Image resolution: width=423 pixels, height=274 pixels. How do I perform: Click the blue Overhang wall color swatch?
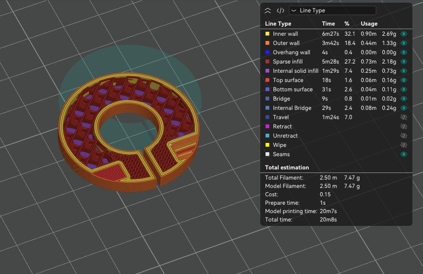(x=267, y=52)
